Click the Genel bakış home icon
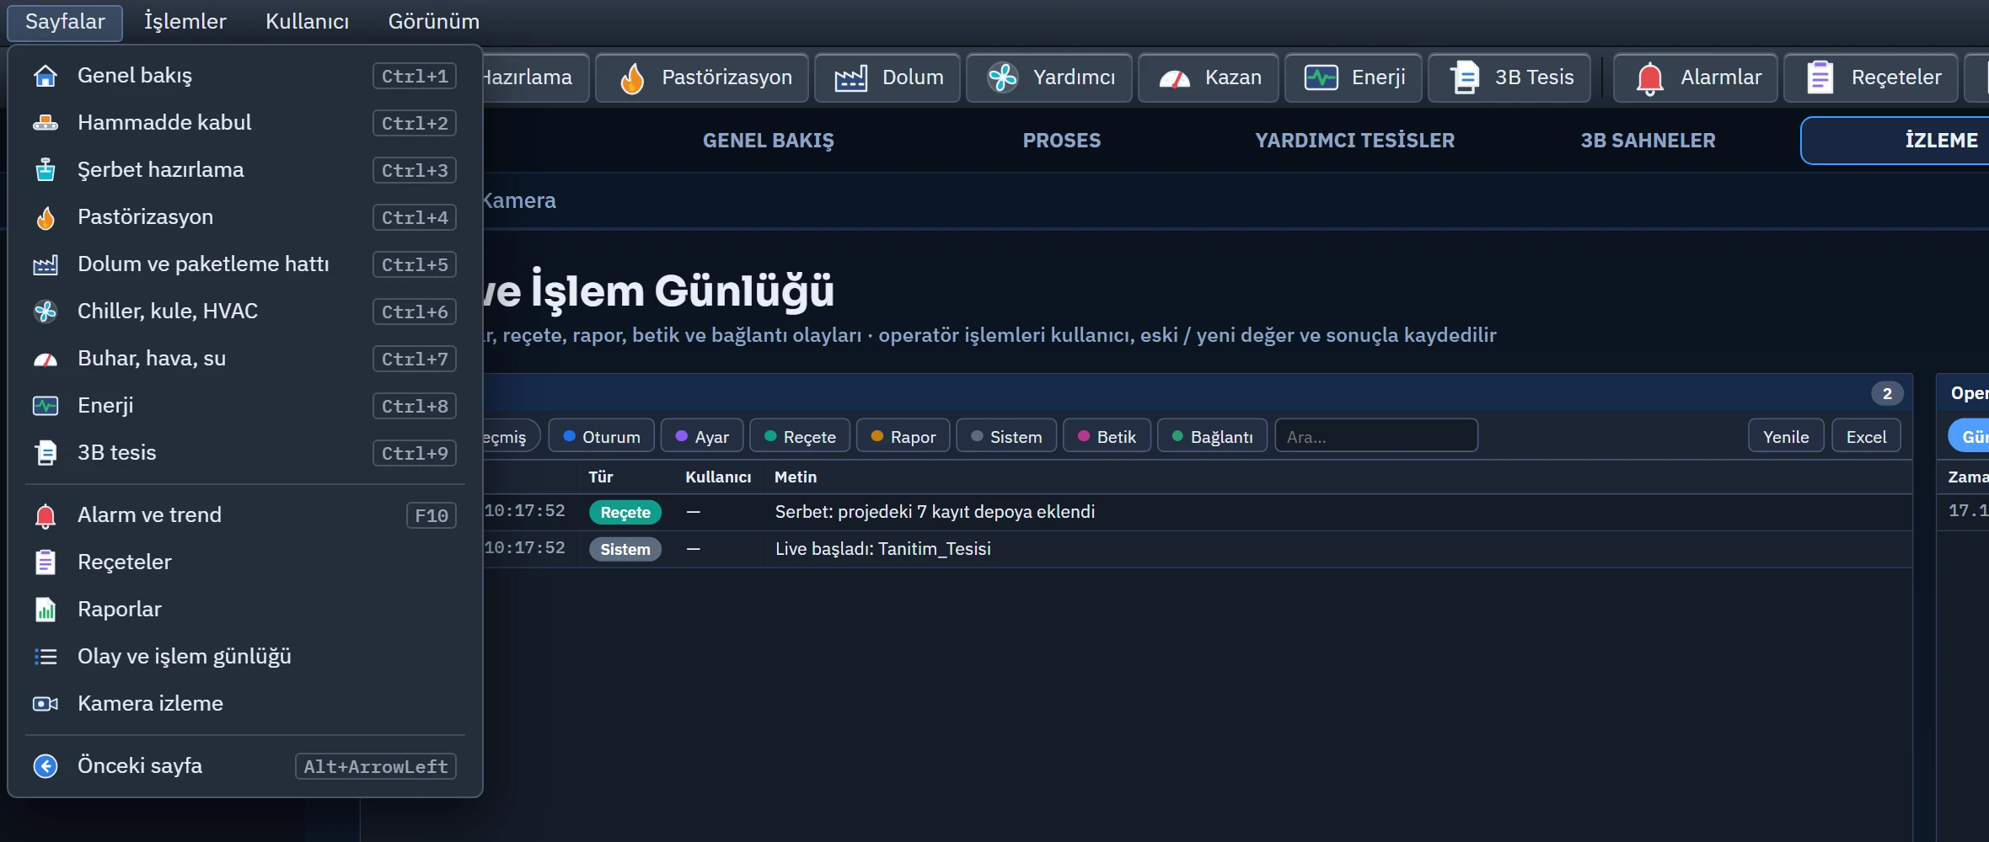 click(46, 76)
